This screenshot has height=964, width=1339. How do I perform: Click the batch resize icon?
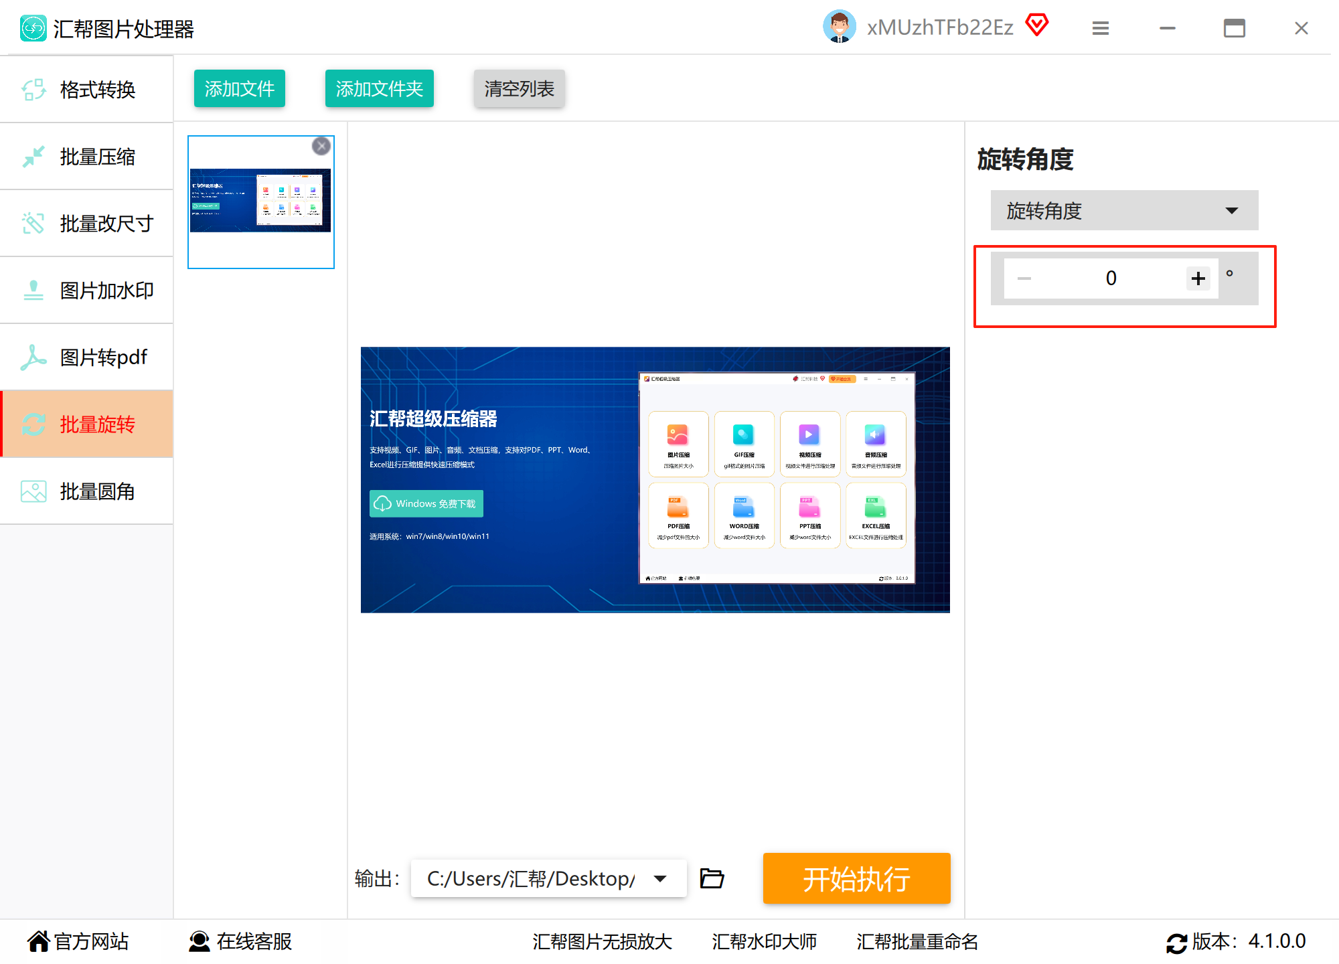pos(33,224)
